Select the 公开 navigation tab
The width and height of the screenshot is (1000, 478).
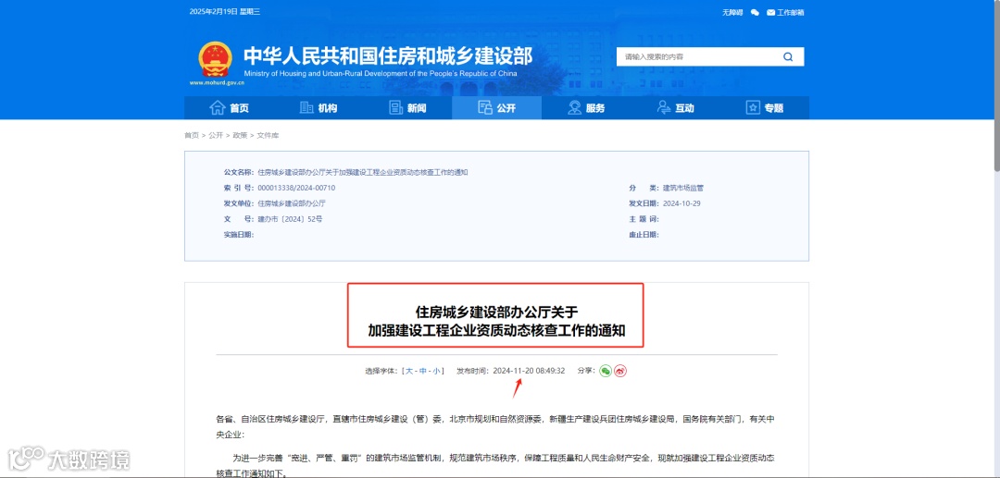[497, 108]
